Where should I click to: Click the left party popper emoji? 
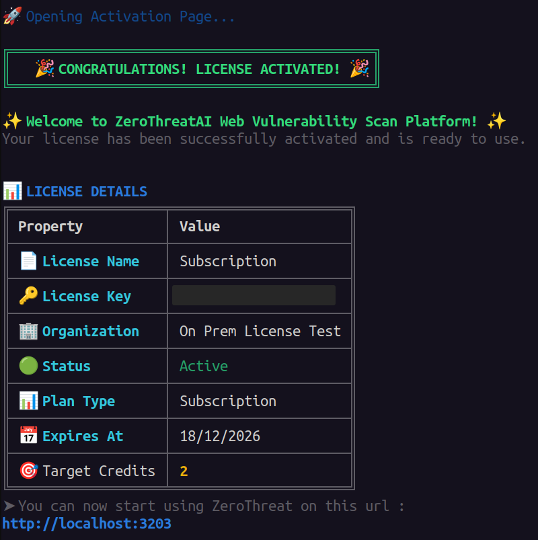click(45, 68)
